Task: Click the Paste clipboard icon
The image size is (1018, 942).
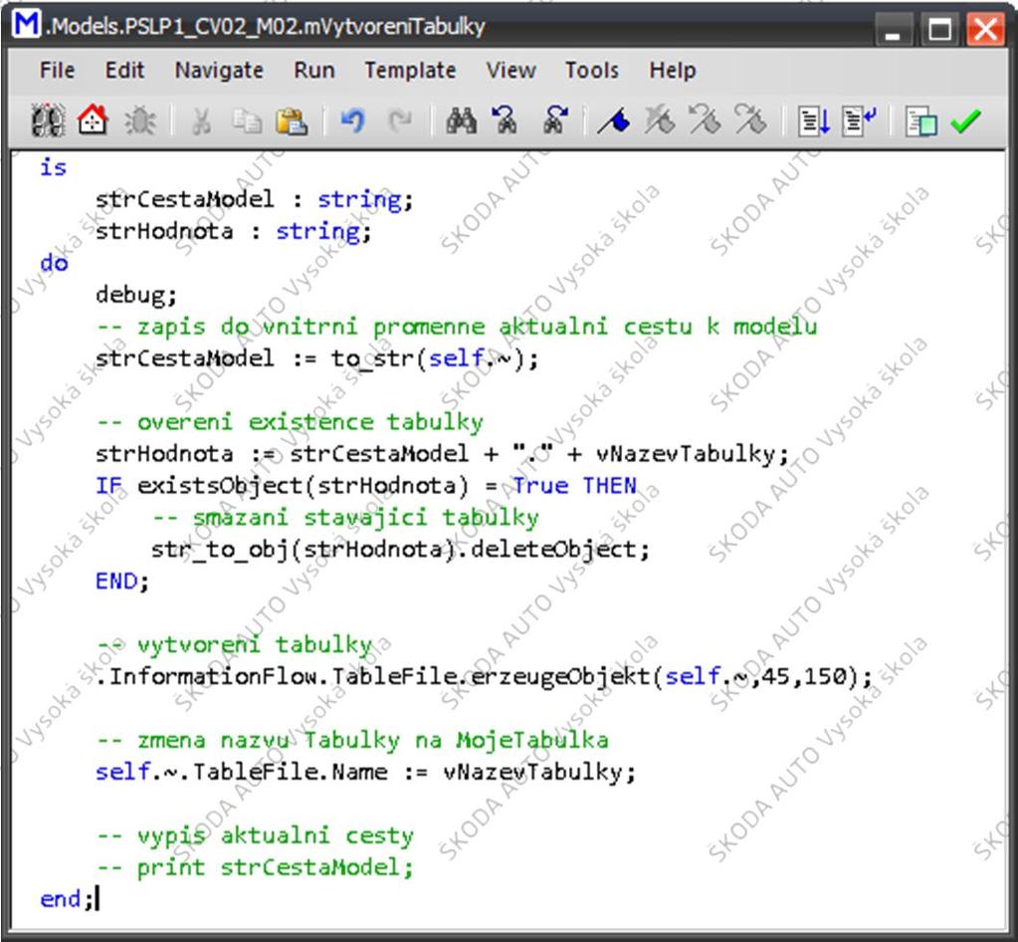Action: (292, 120)
